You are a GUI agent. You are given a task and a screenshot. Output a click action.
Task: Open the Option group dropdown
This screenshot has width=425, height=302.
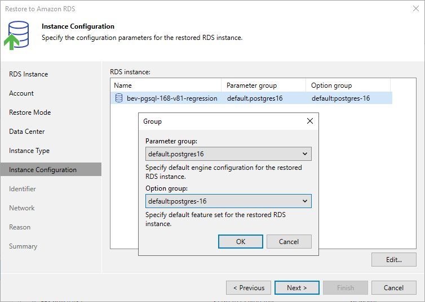coord(228,201)
